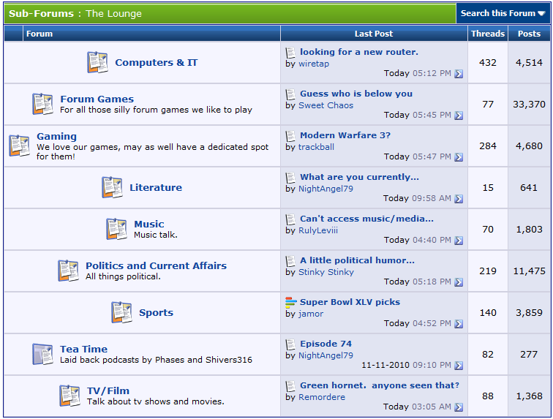Open the Tea Time sub-forum
Screen dimensions: 553x419
point(83,349)
